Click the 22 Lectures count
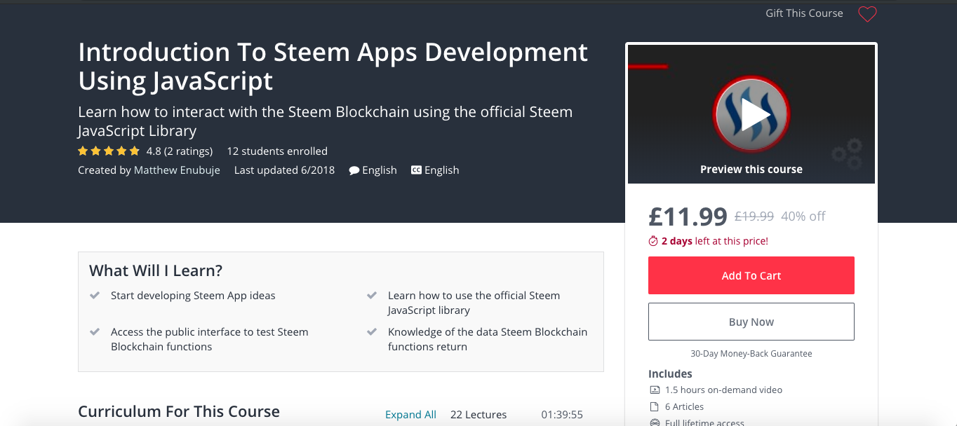This screenshot has width=957, height=426. (479, 415)
